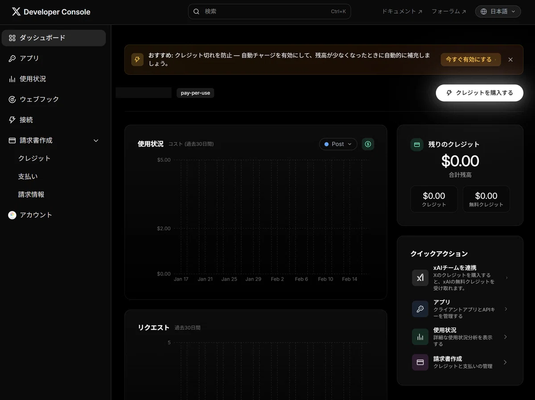This screenshot has height=400, width=535.
Task: Click the blue Post color dot
Action: click(326, 144)
